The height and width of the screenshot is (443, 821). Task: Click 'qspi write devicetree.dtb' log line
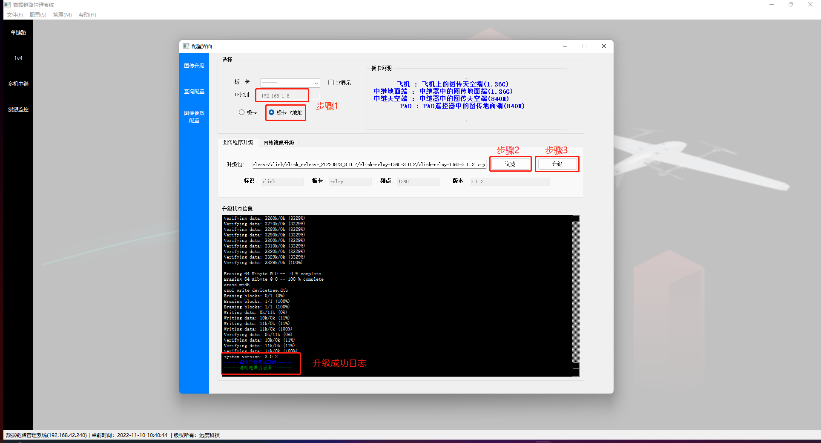click(x=256, y=291)
